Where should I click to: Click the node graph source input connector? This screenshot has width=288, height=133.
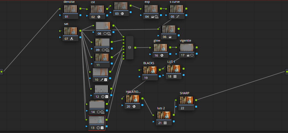click(1, 72)
